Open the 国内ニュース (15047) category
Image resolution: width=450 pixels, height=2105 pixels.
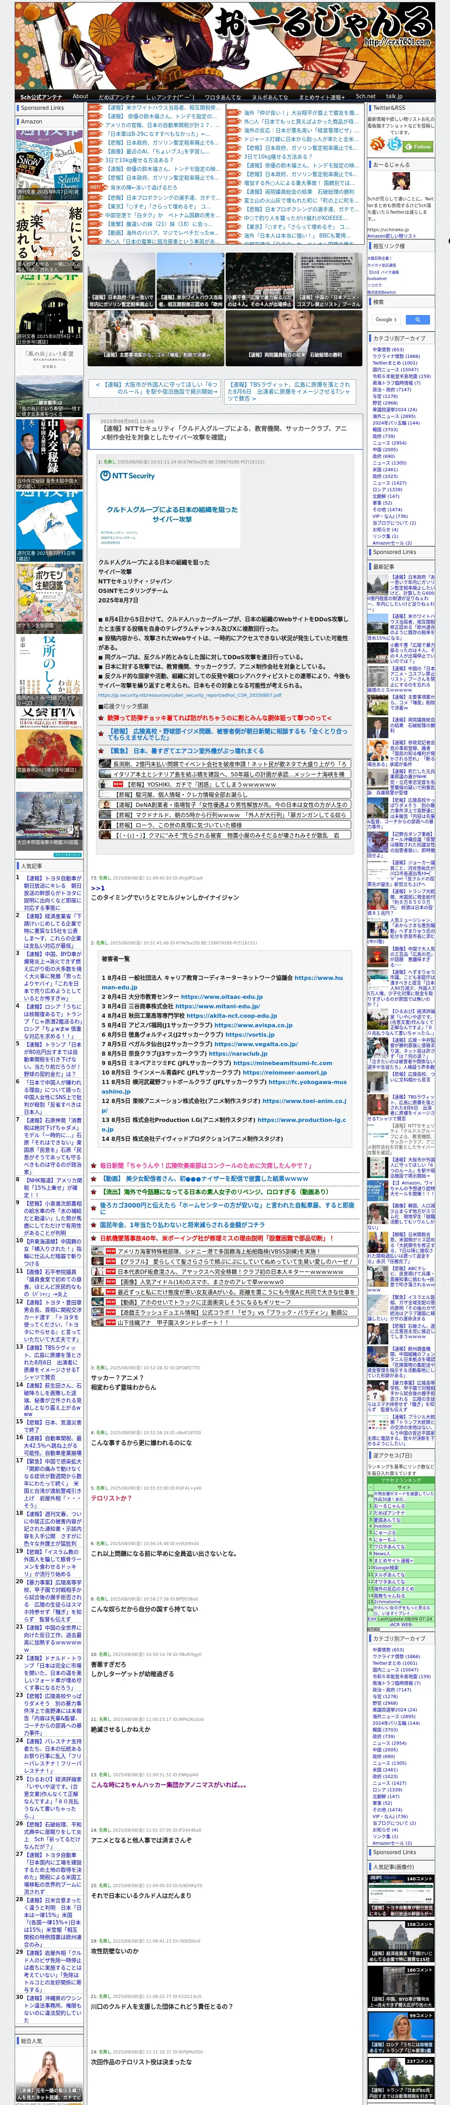click(x=395, y=369)
